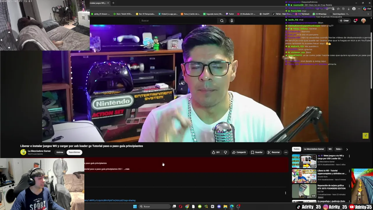The image size is (373, 210).
Task: Open Ben 10 Temporada bookmark
Action: 145,14
